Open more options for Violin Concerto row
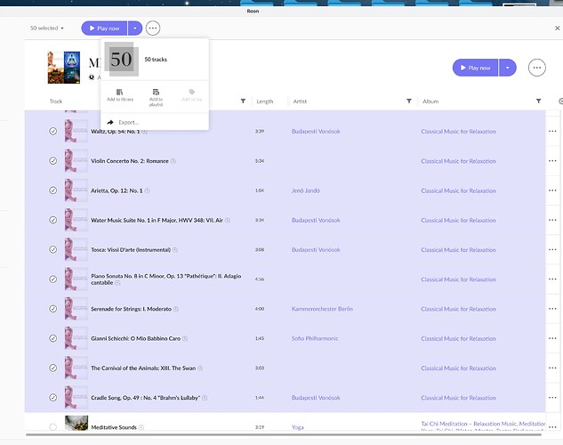The width and height of the screenshot is (563, 445). pos(552,161)
